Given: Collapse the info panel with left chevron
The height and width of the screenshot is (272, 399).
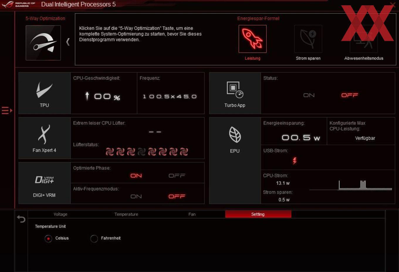Looking at the screenshot, I should pyautogui.click(x=68, y=42).
